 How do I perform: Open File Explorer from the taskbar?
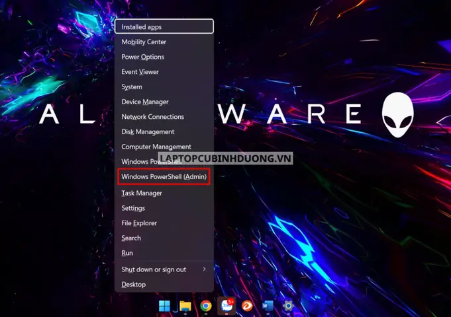[x=185, y=306]
